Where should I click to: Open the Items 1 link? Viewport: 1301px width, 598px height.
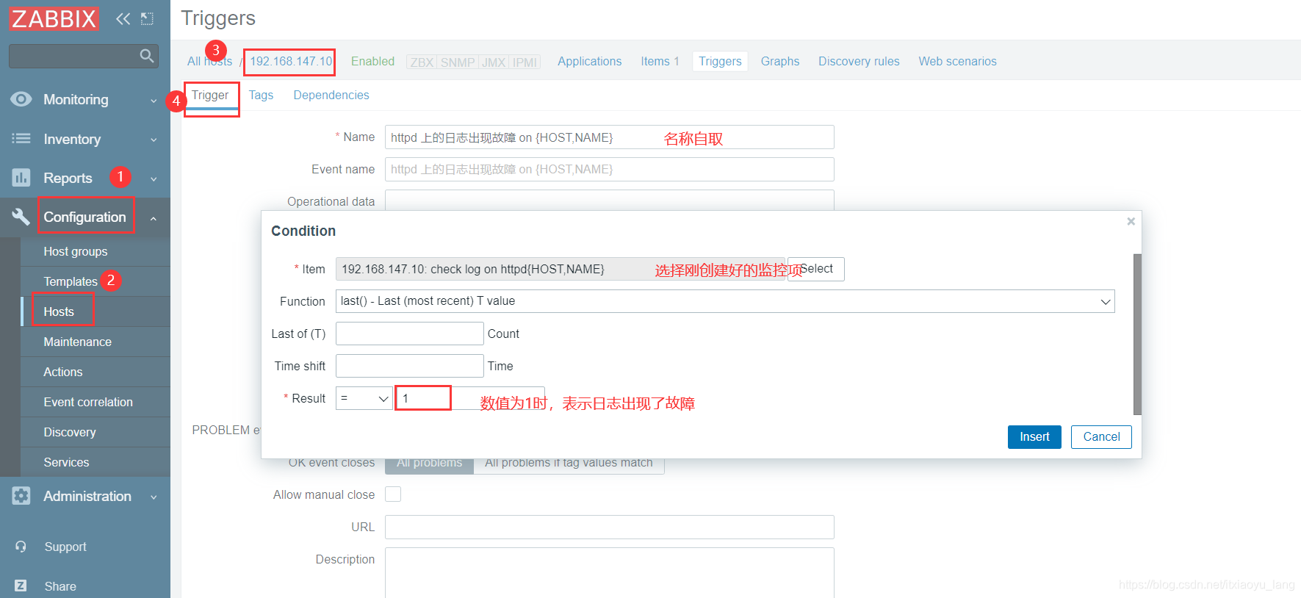(660, 62)
